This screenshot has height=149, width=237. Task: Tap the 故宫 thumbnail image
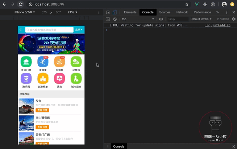coord(26,106)
